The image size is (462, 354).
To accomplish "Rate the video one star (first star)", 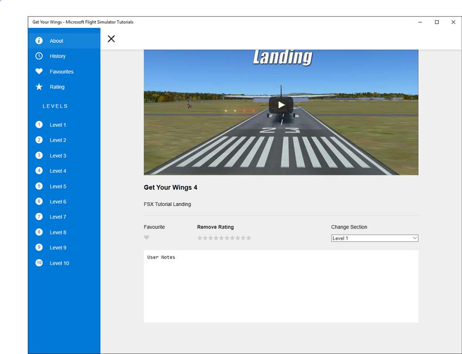I will [200, 238].
